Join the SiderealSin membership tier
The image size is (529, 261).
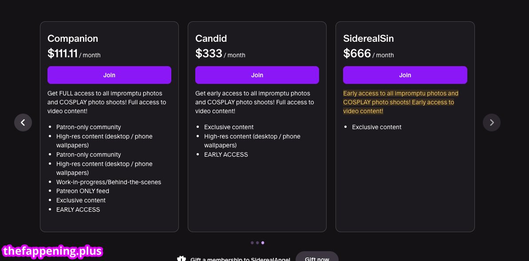405,75
